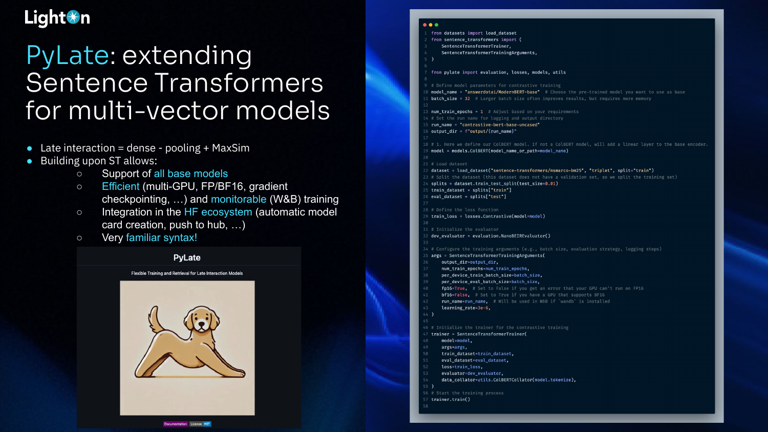The height and width of the screenshot is (432, 768).
Task: Click the highlighted word 'Efficient'
Action: (x=120, y=186)
